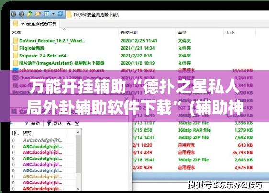Image resolution: width=269 pixels, height=193 pixels.
Task: Click the date 2021/2/22 8:39
Action: (x=136, y=56)
